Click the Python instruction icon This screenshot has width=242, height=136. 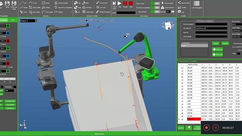[56, 12]
